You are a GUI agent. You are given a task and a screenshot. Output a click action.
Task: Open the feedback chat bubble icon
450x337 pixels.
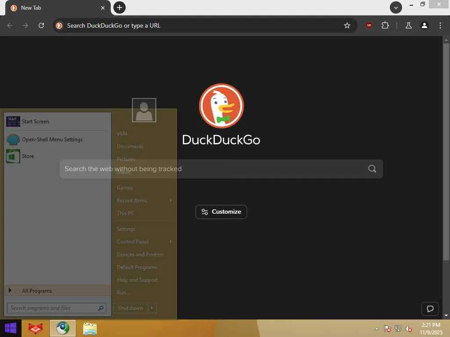[x=430, y=308]
